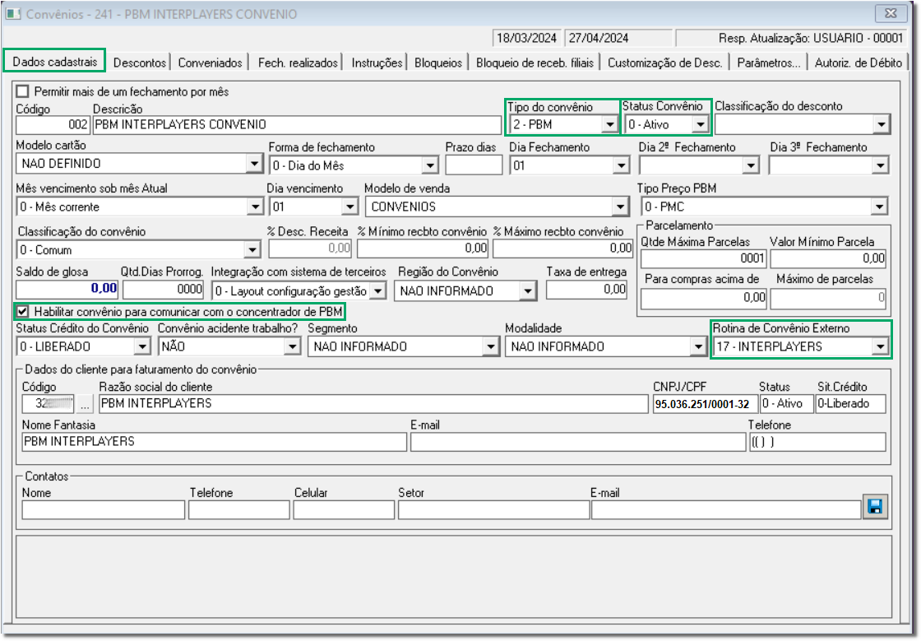921x641 pixels.
Task: Click the % Máximo recbto convênio field
Action: click(x=562, y=249)
